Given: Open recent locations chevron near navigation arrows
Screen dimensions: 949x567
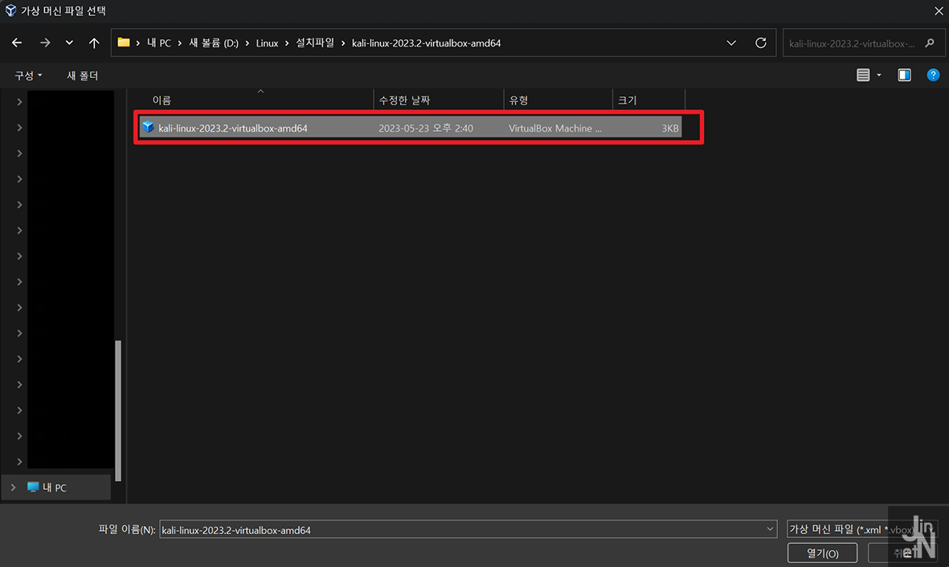Looking at the screenshot, I should pyautogui.click(x=69, y=43).
